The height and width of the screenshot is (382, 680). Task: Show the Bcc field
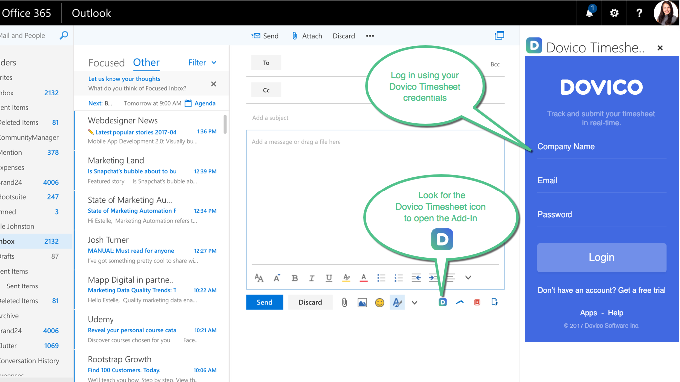[495, 64]
